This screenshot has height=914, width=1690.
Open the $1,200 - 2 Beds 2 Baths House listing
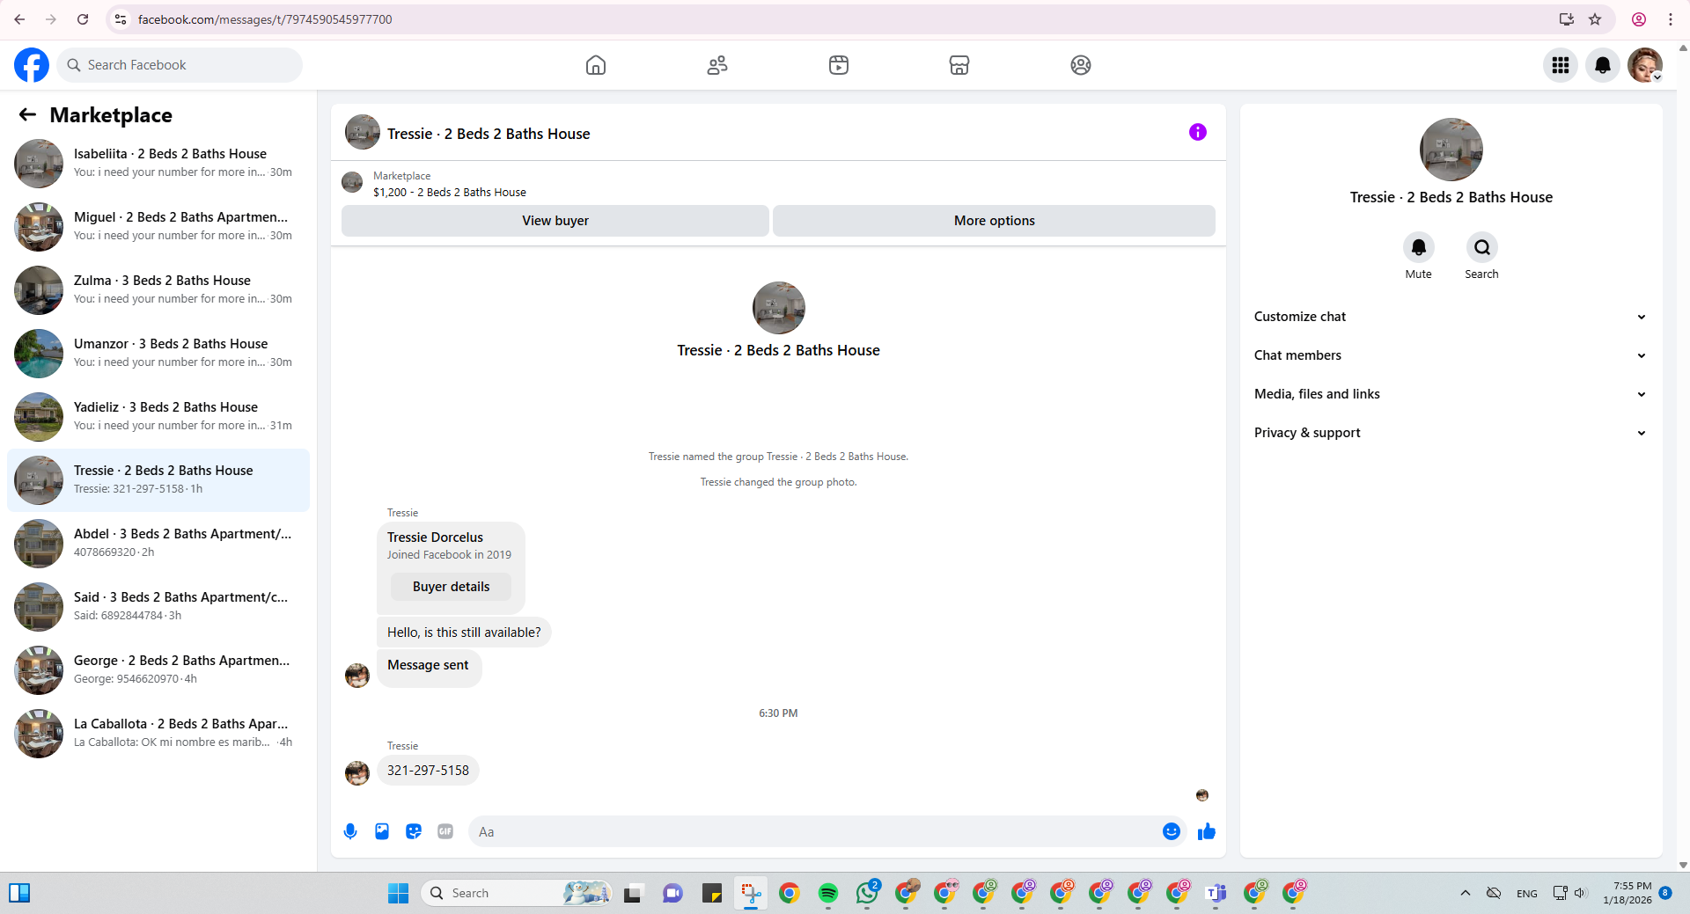coord(450,192)
